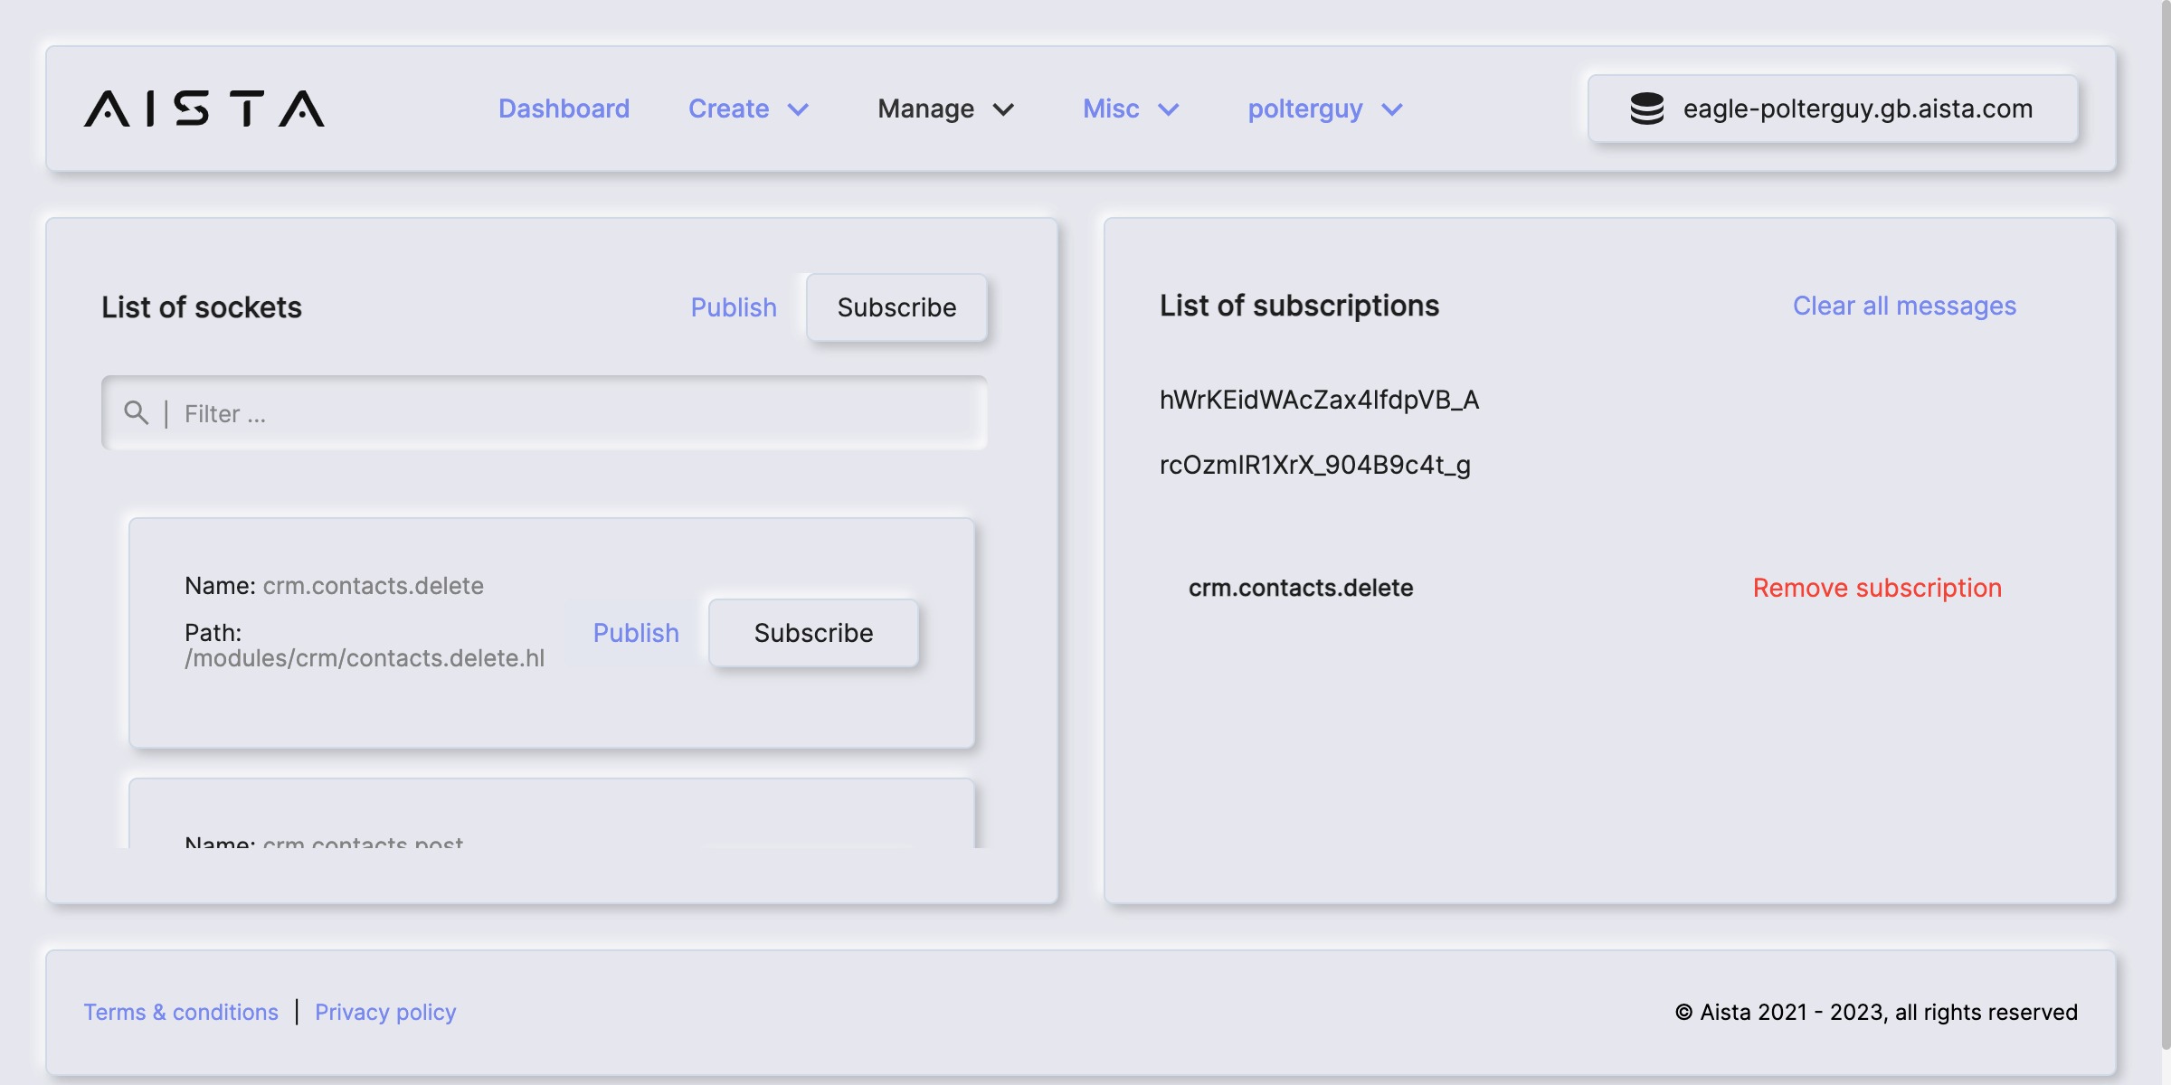Subscribe to crm.contacts.delete socket

pos(813,633)
